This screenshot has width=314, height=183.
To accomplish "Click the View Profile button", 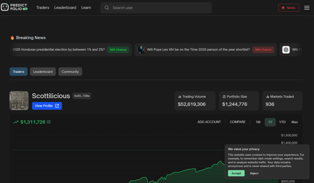I will (x=47, y=106).
